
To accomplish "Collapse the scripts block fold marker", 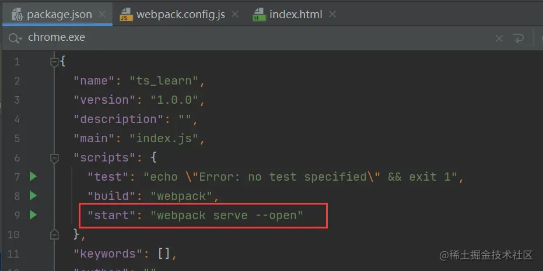I will 54,158.
